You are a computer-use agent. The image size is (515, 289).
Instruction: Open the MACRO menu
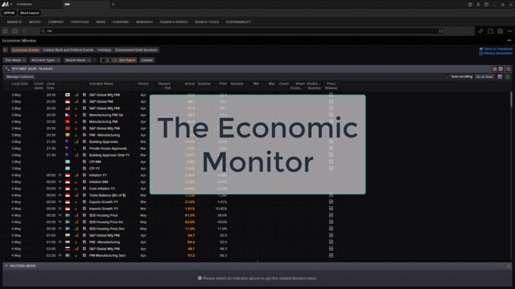[35, 22]
